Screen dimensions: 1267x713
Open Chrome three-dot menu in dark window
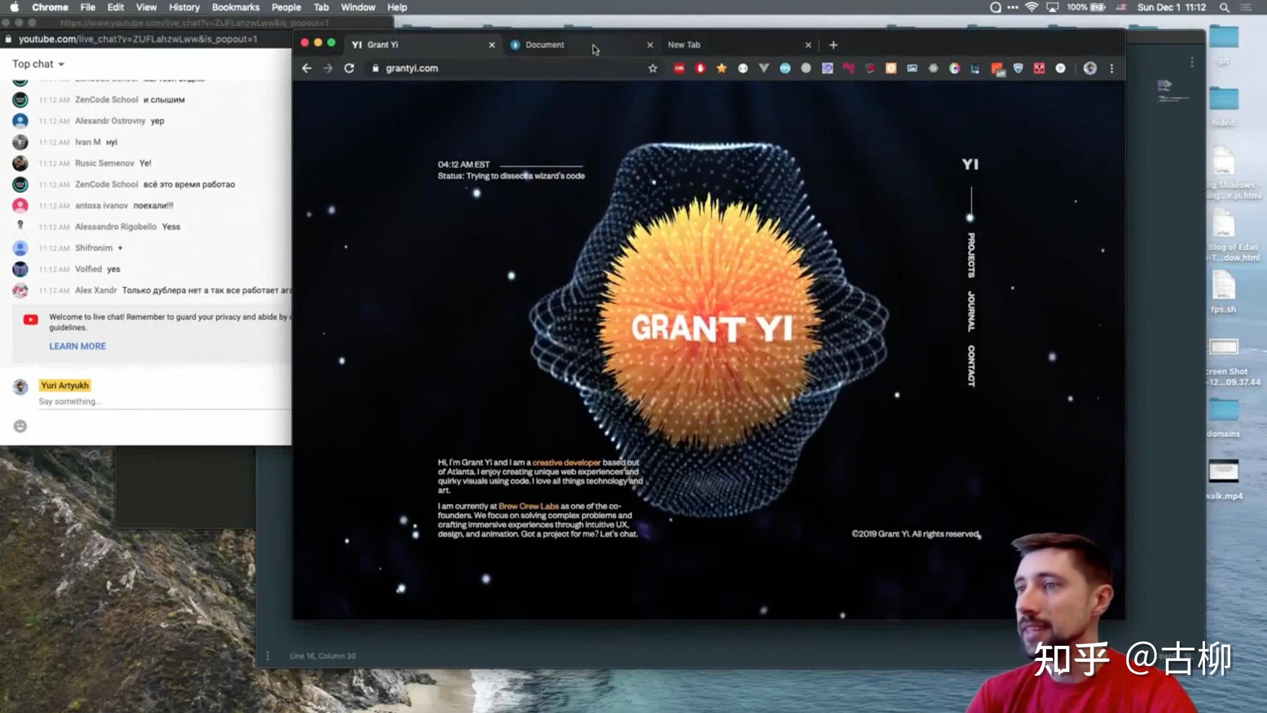click(1112, 68)
